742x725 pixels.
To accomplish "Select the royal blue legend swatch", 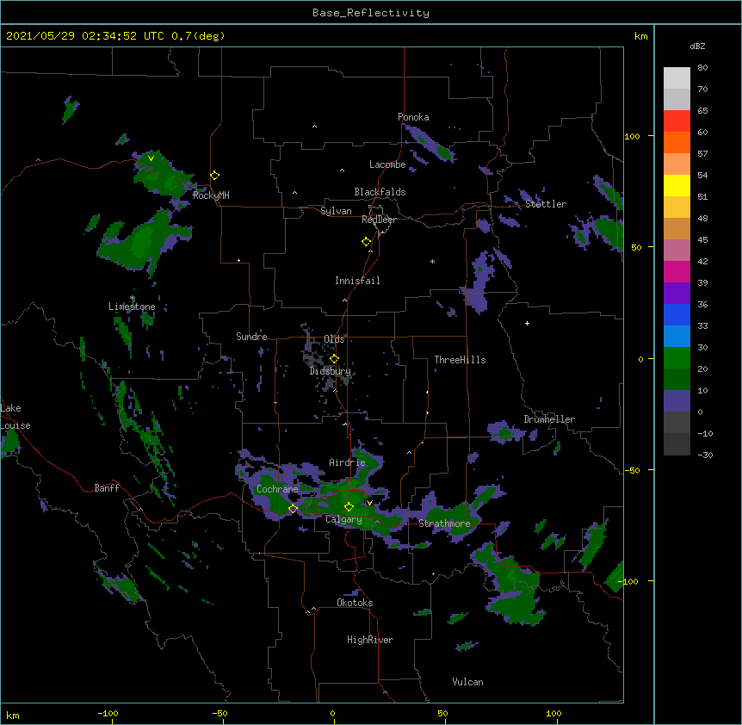I will pos(677,314).
